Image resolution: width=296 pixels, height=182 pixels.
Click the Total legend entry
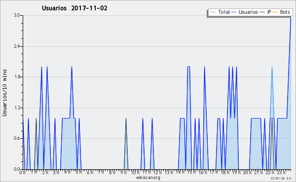[220, 12]
